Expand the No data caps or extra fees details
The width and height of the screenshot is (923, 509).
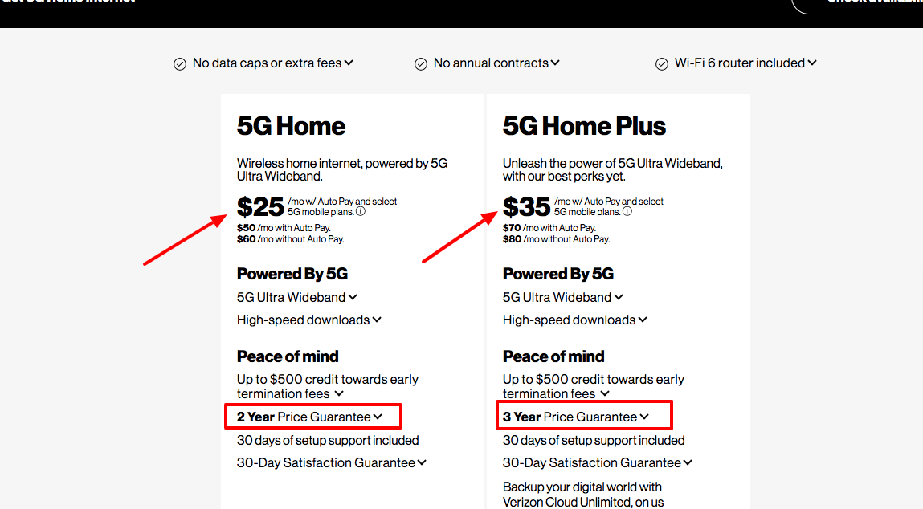[x=349, y=63]
